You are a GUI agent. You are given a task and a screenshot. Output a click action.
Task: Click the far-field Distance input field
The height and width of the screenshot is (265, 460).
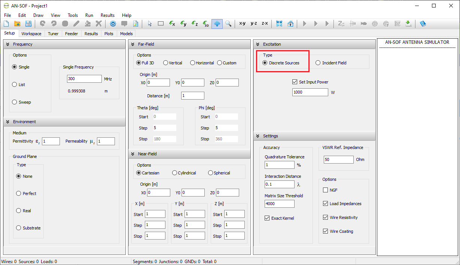193,96
